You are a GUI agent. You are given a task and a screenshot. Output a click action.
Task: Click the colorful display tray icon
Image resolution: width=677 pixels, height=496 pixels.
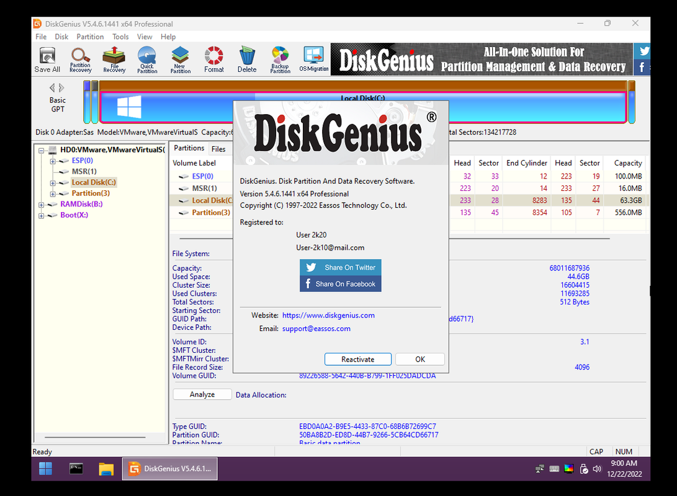569,469
